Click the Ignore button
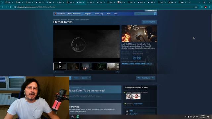212x119 pixels. (x=84, y=78)
